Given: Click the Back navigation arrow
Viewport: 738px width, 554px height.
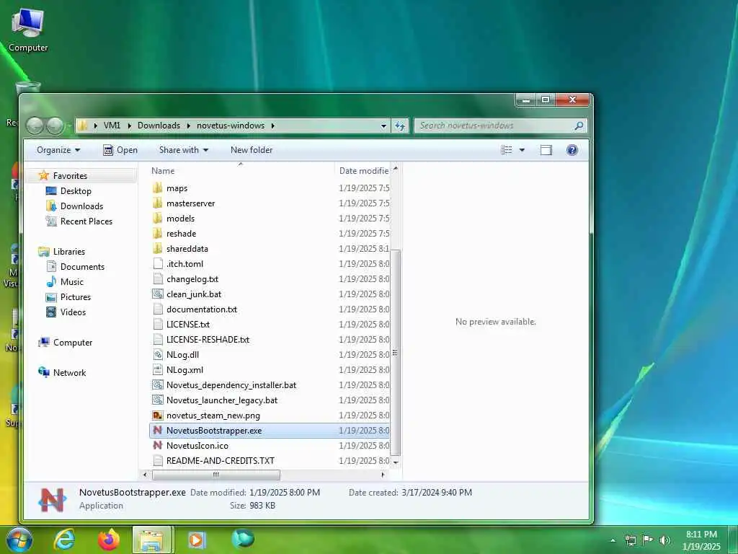Looking at the screenshot, I should click(35, 126).
